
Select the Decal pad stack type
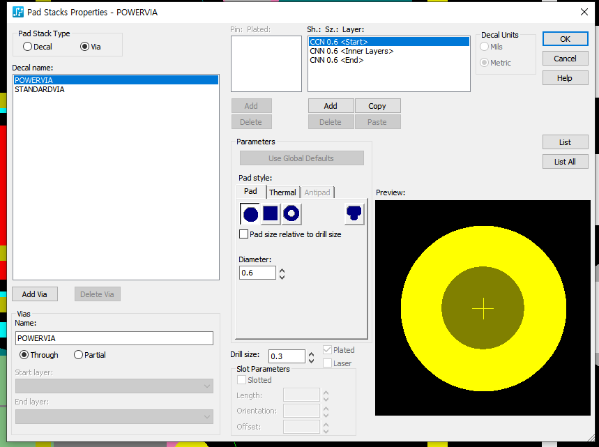(x=28, y=47)
